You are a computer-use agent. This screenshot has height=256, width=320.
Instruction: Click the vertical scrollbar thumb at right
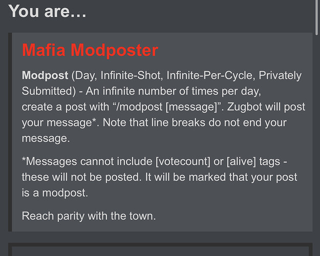tap(316, 17)
